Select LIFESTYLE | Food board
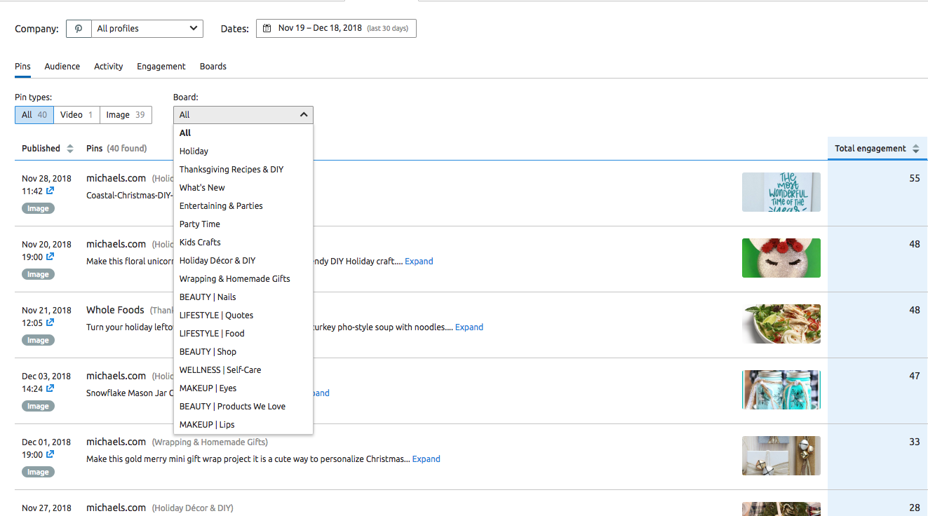 (x=243, y=334)
